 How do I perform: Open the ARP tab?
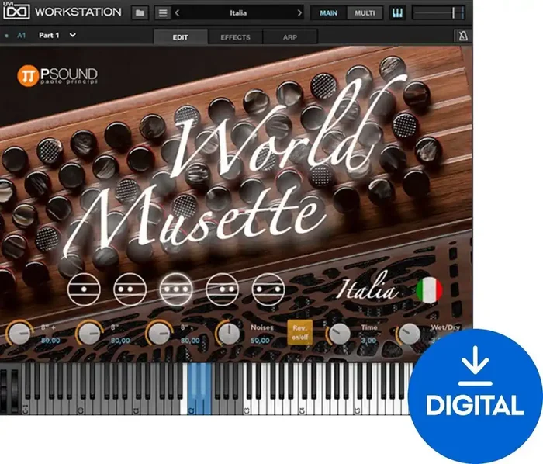point(290,37)
